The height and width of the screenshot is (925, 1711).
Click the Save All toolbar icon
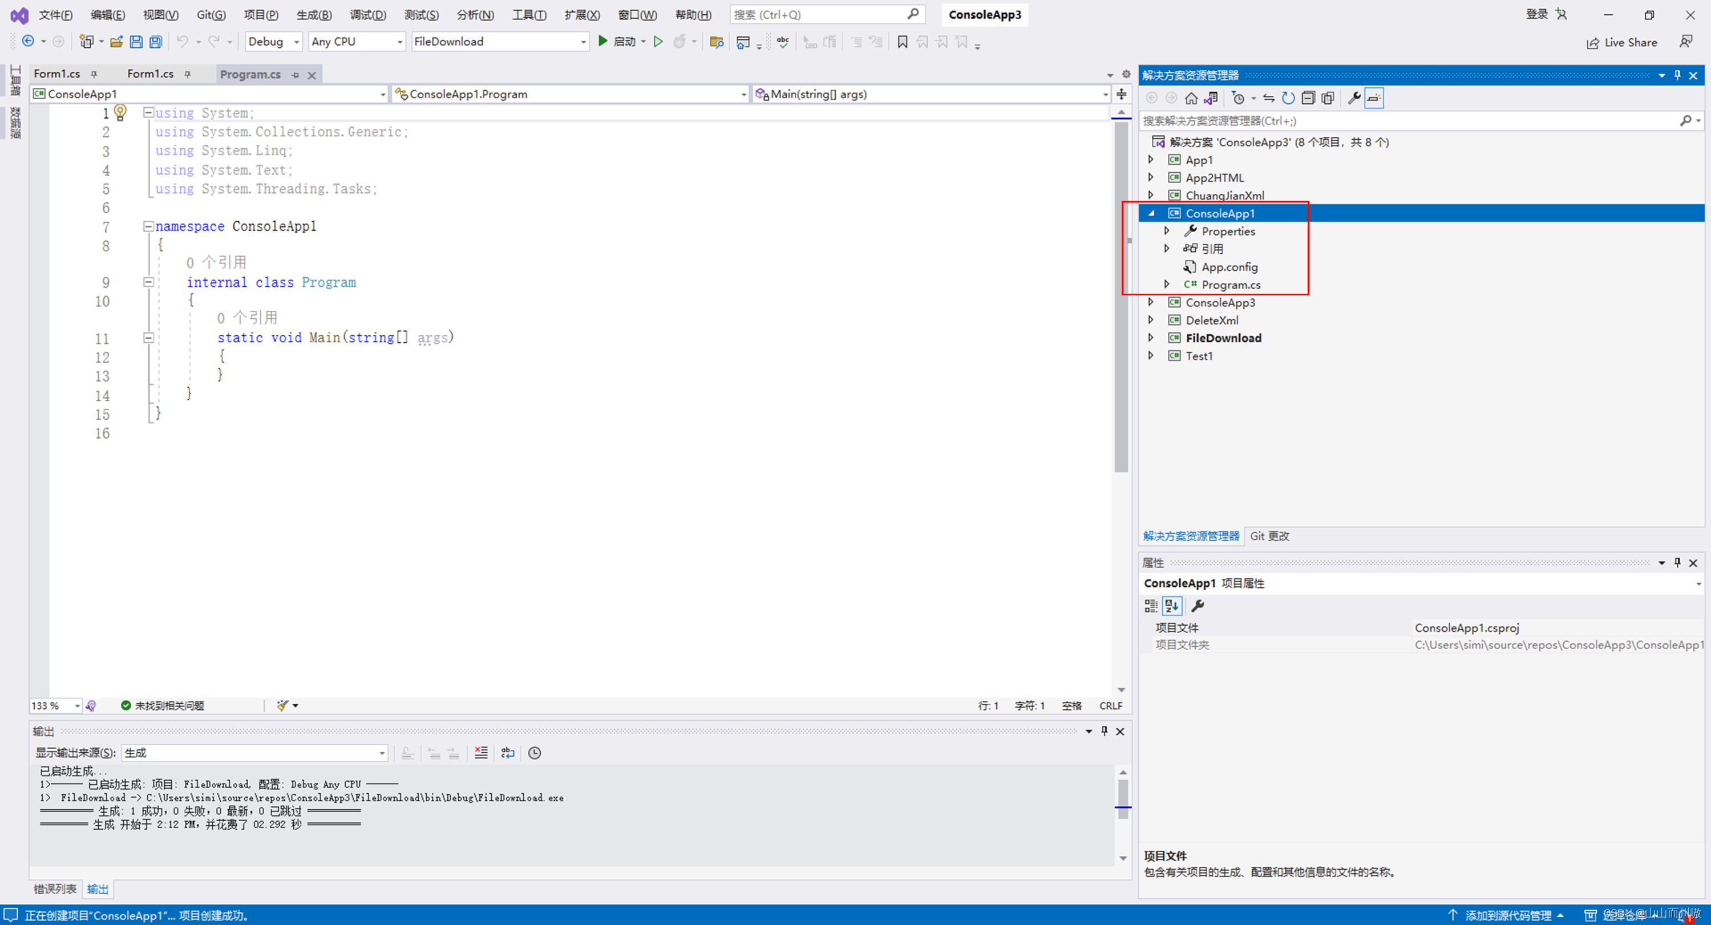(155, 42)
